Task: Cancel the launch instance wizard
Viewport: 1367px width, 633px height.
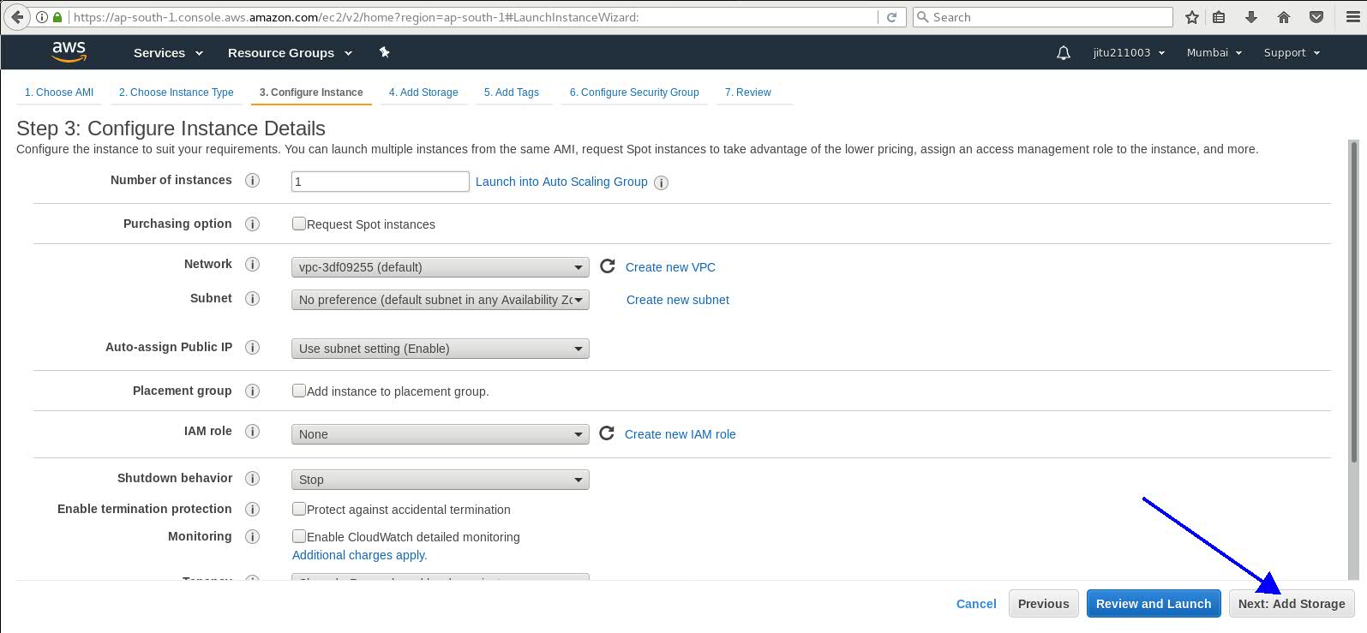Action: pos(976,604)
